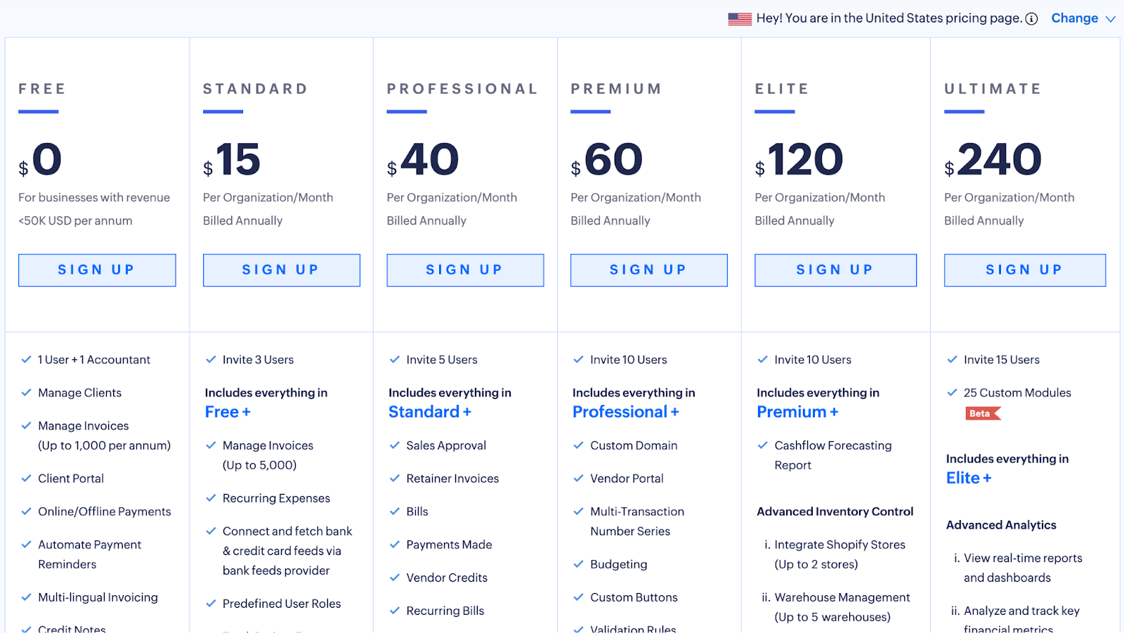The image size is (1124, 633).
Task: Open the 'Elite +' included features link
Action: [x=968, y=478]
